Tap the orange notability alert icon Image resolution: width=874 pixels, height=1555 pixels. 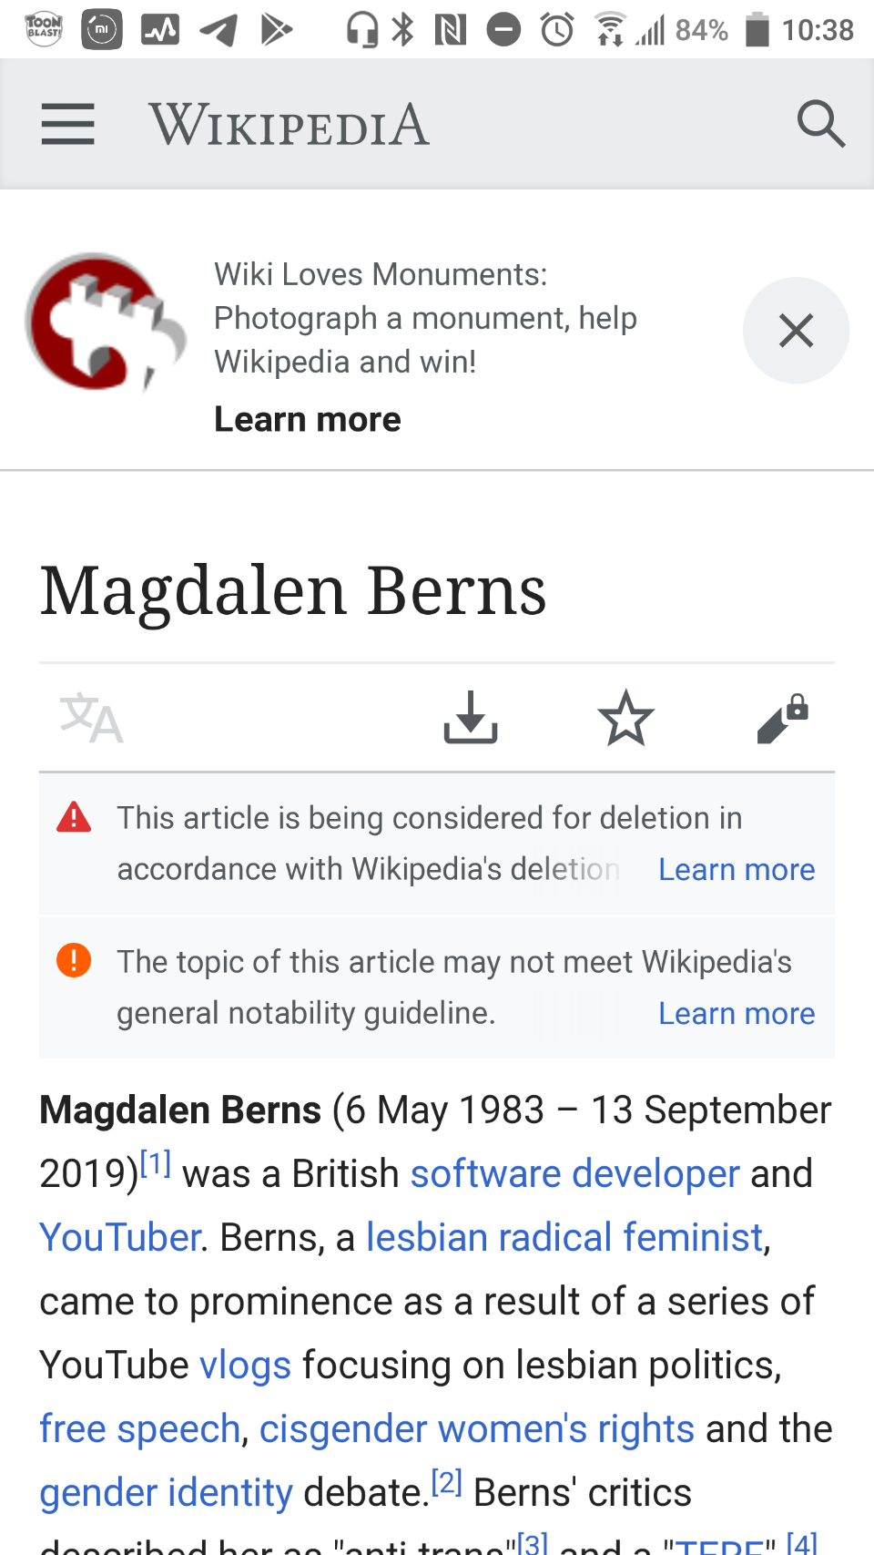click(74, 960)
